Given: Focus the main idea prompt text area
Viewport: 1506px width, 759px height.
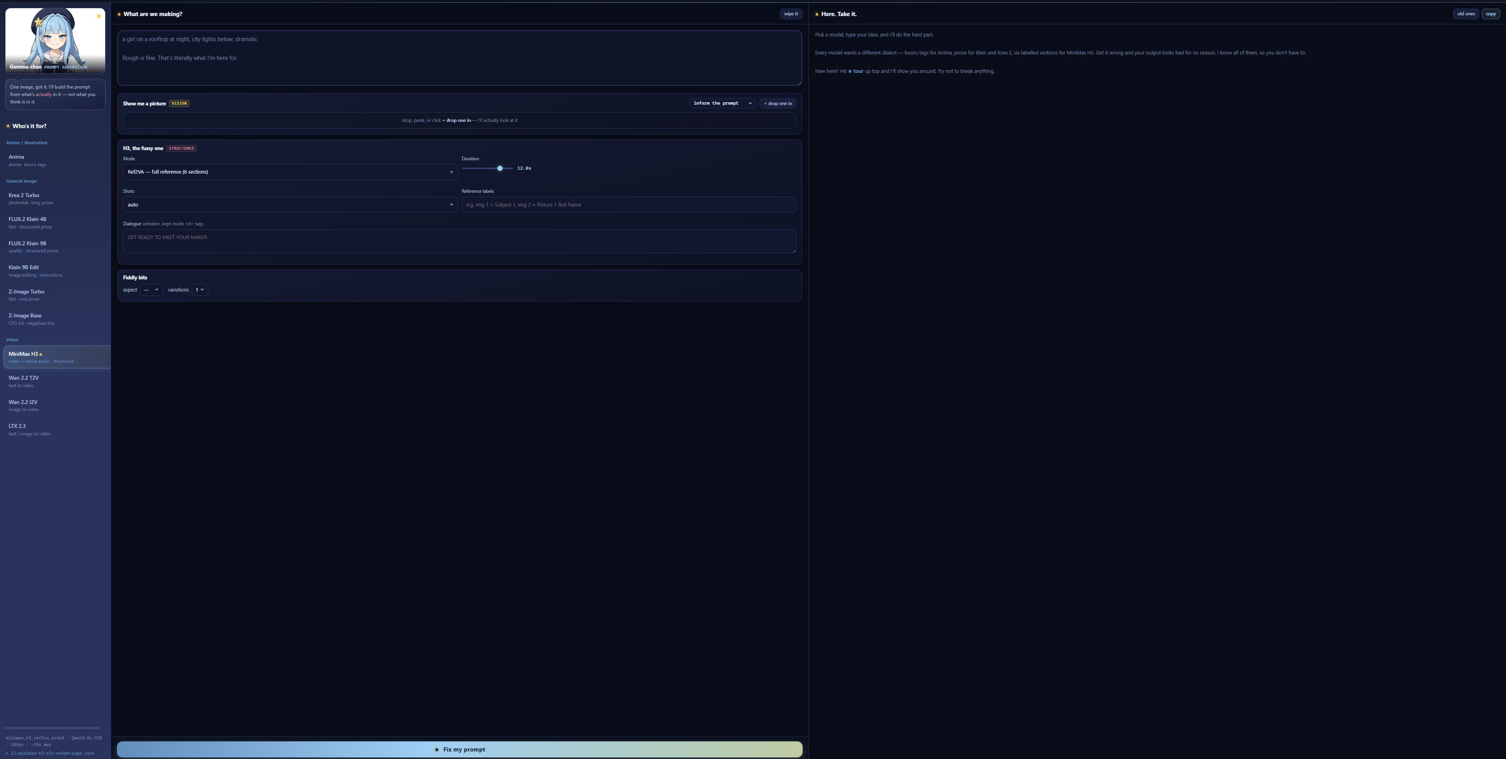Looking at the screenshot, I should pyautogui.click(x=459, y=58).
